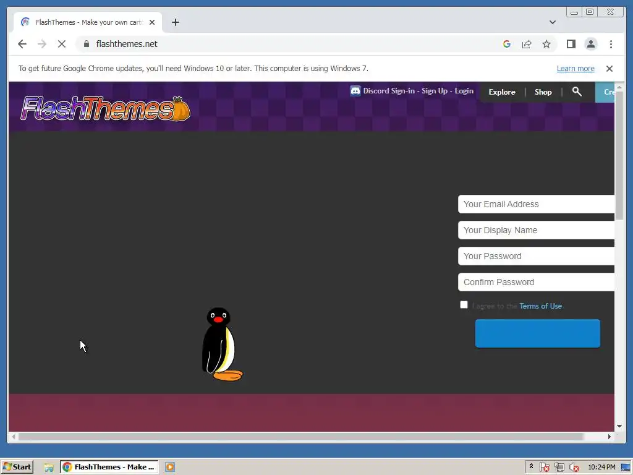Screen dimensions: 633x475
Task: Open Windows Explorer from taskbar
Action: [49, 468]
